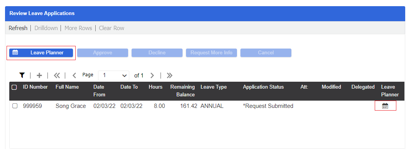Click Request More Info button
Image resolution: width=411 pixels, height=153 pixels.
click(211, 52)
